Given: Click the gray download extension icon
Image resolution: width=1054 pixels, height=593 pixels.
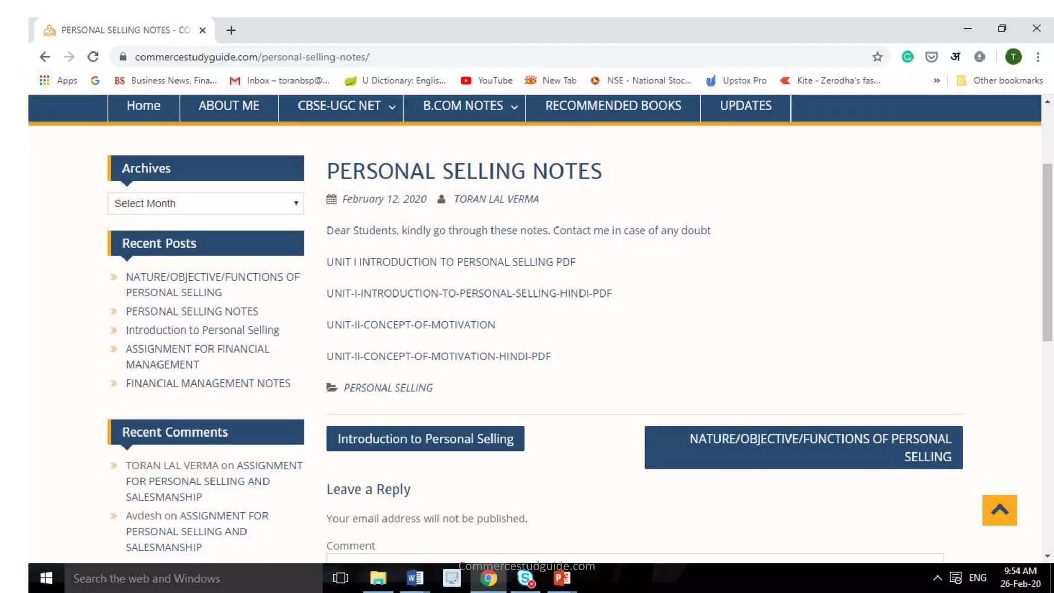Looking at the screenshot, I should (x=979, y=57).
